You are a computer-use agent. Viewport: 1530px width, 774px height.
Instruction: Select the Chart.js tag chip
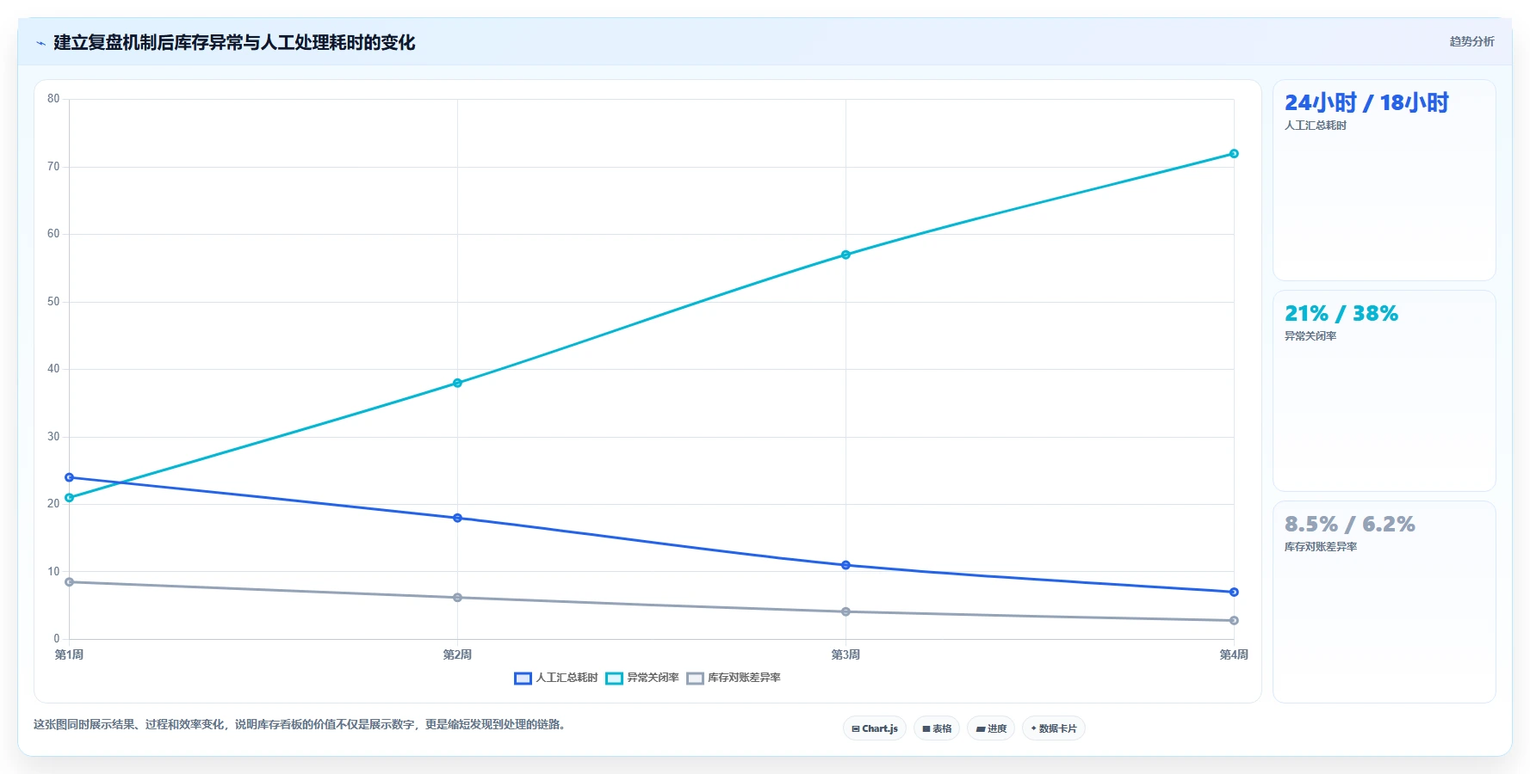click(875, 728)
